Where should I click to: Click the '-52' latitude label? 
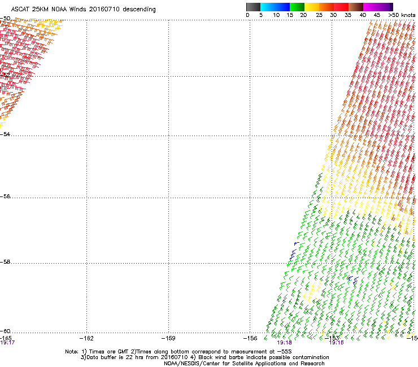click(x=5, y=75)
